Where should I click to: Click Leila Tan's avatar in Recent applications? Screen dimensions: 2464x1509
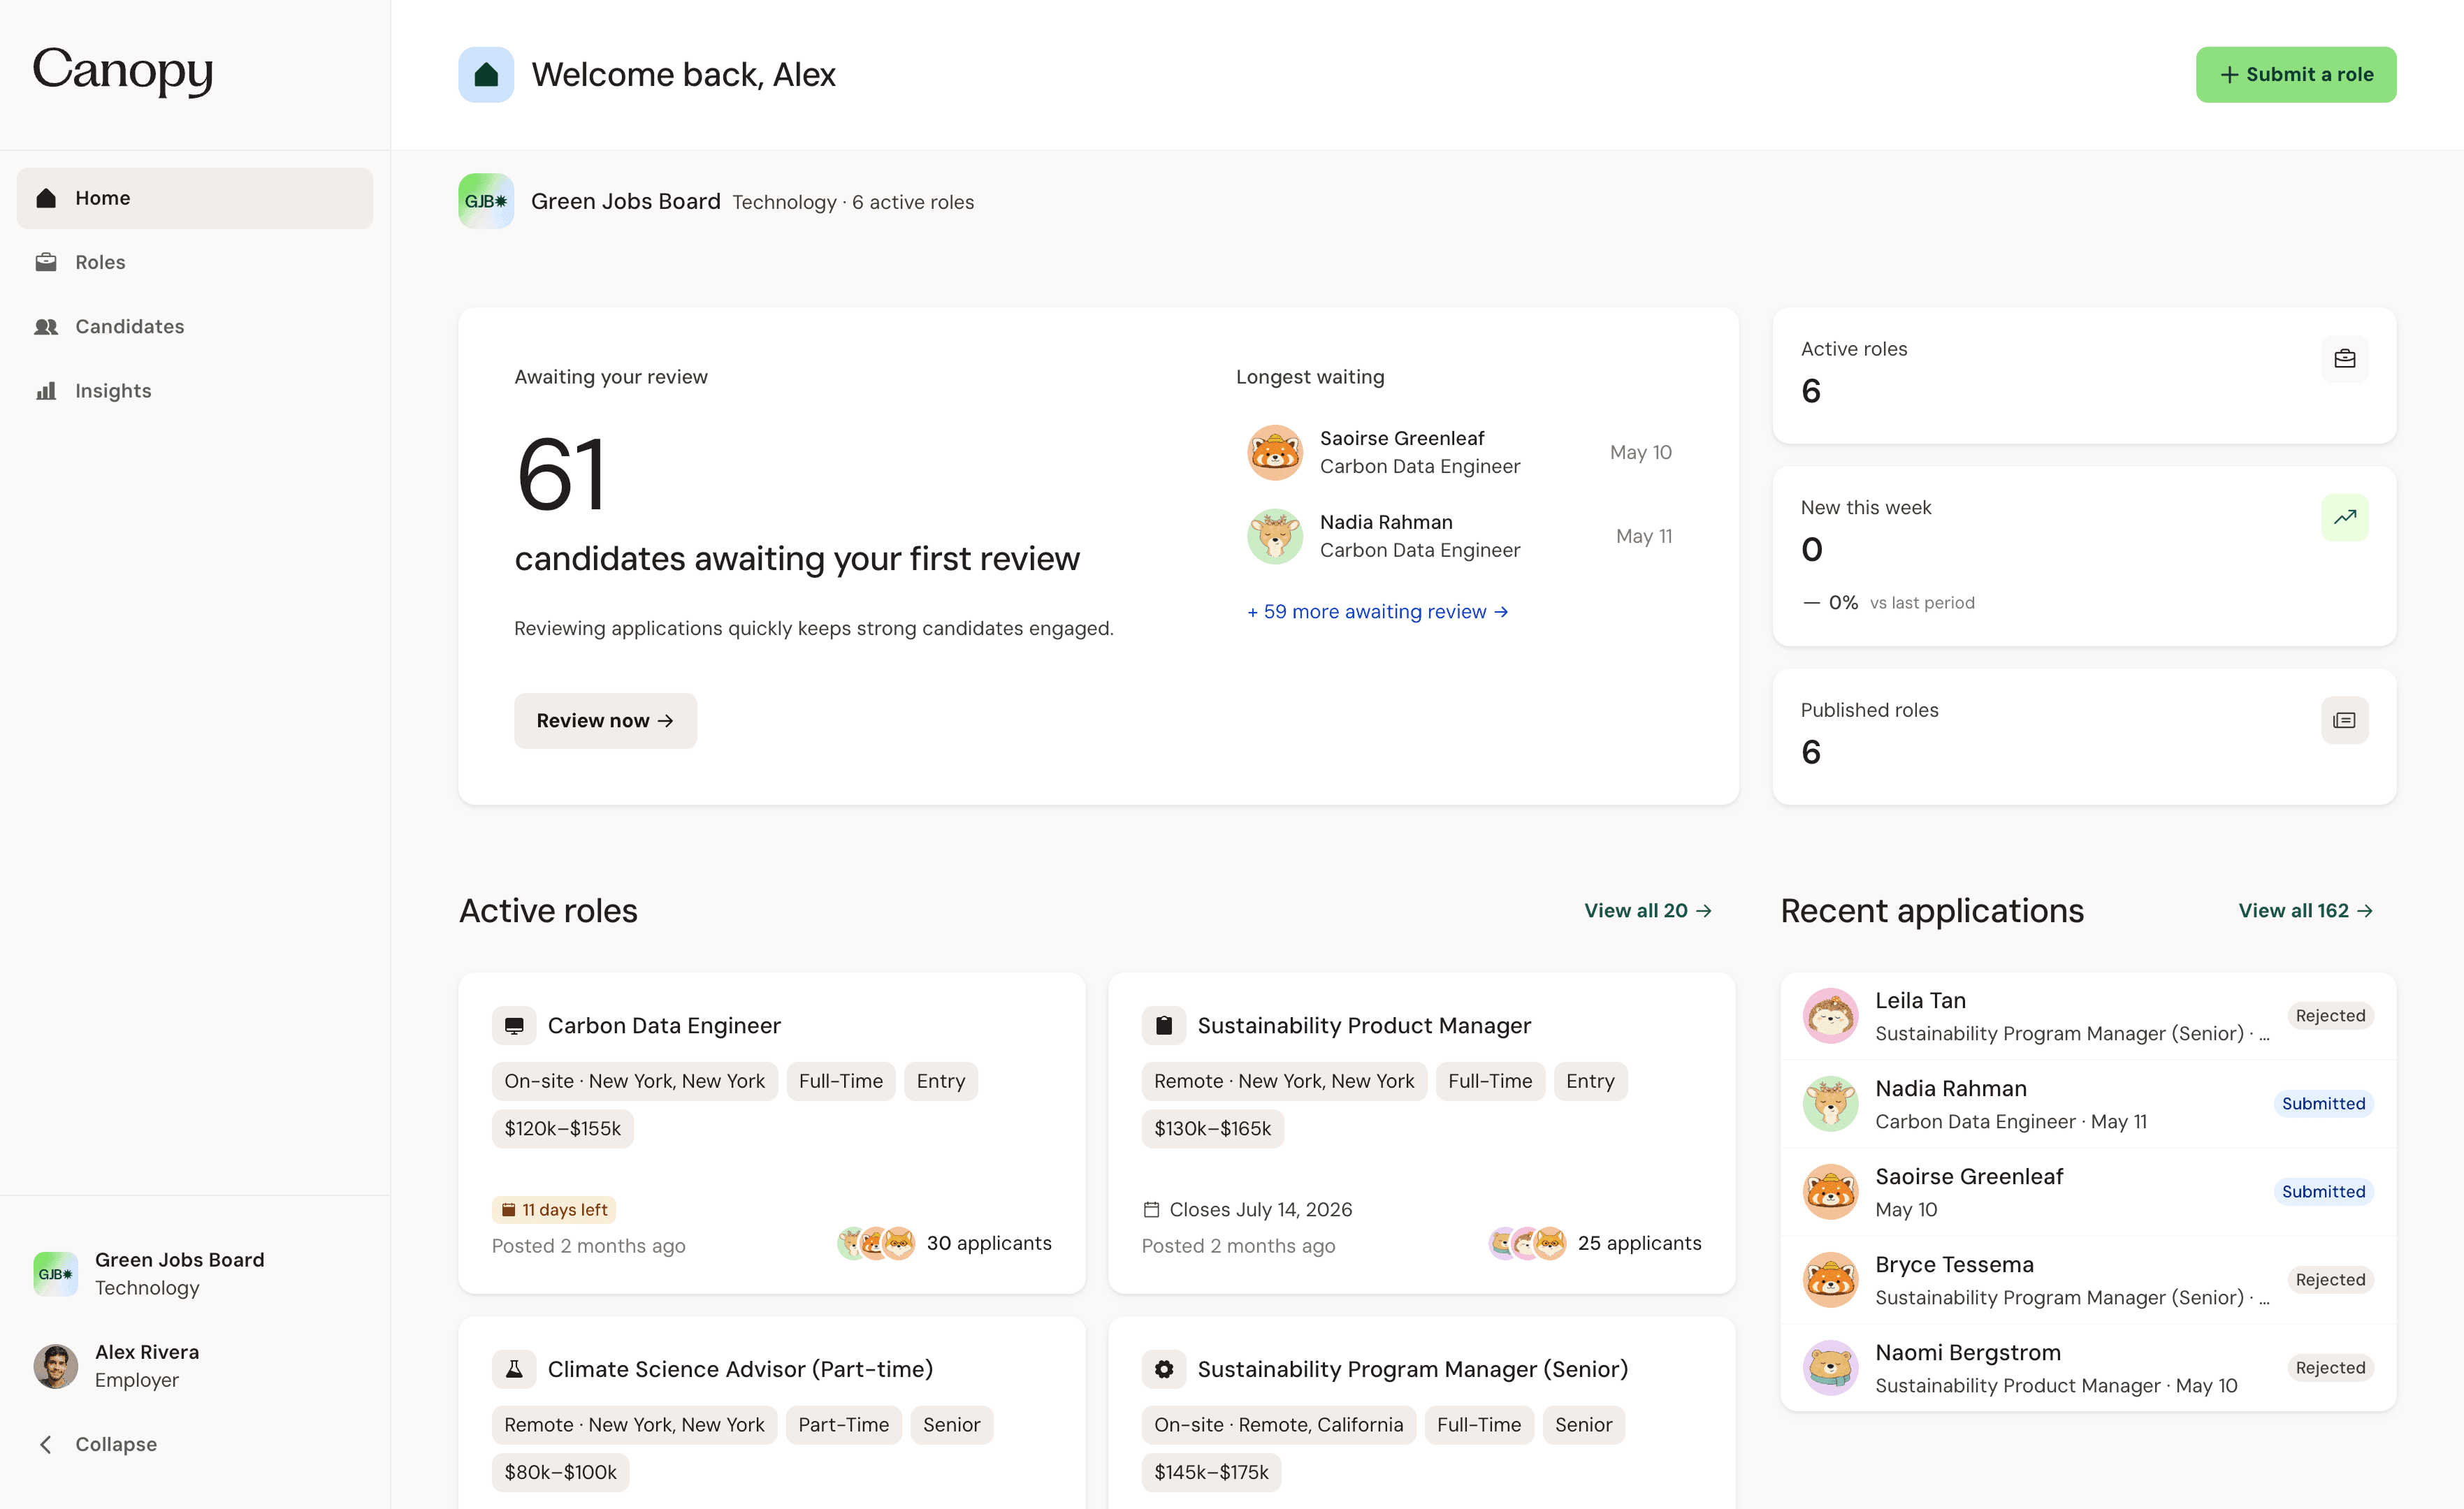click(1830, 1016)
